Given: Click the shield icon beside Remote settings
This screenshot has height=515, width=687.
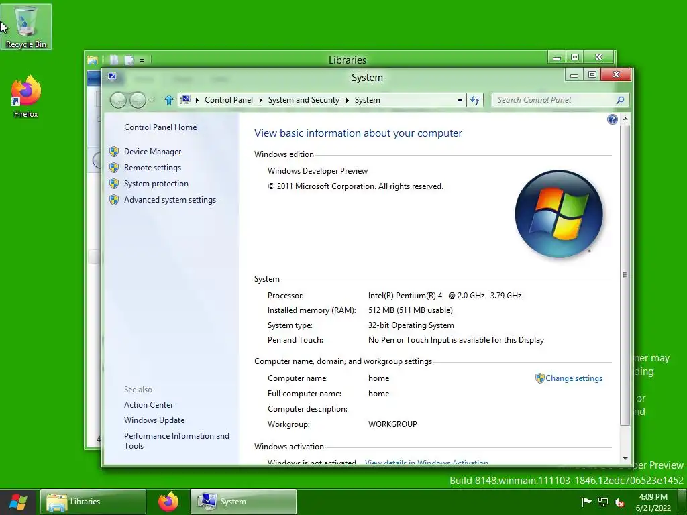Looking at the screenshot, I should (114, 168).
